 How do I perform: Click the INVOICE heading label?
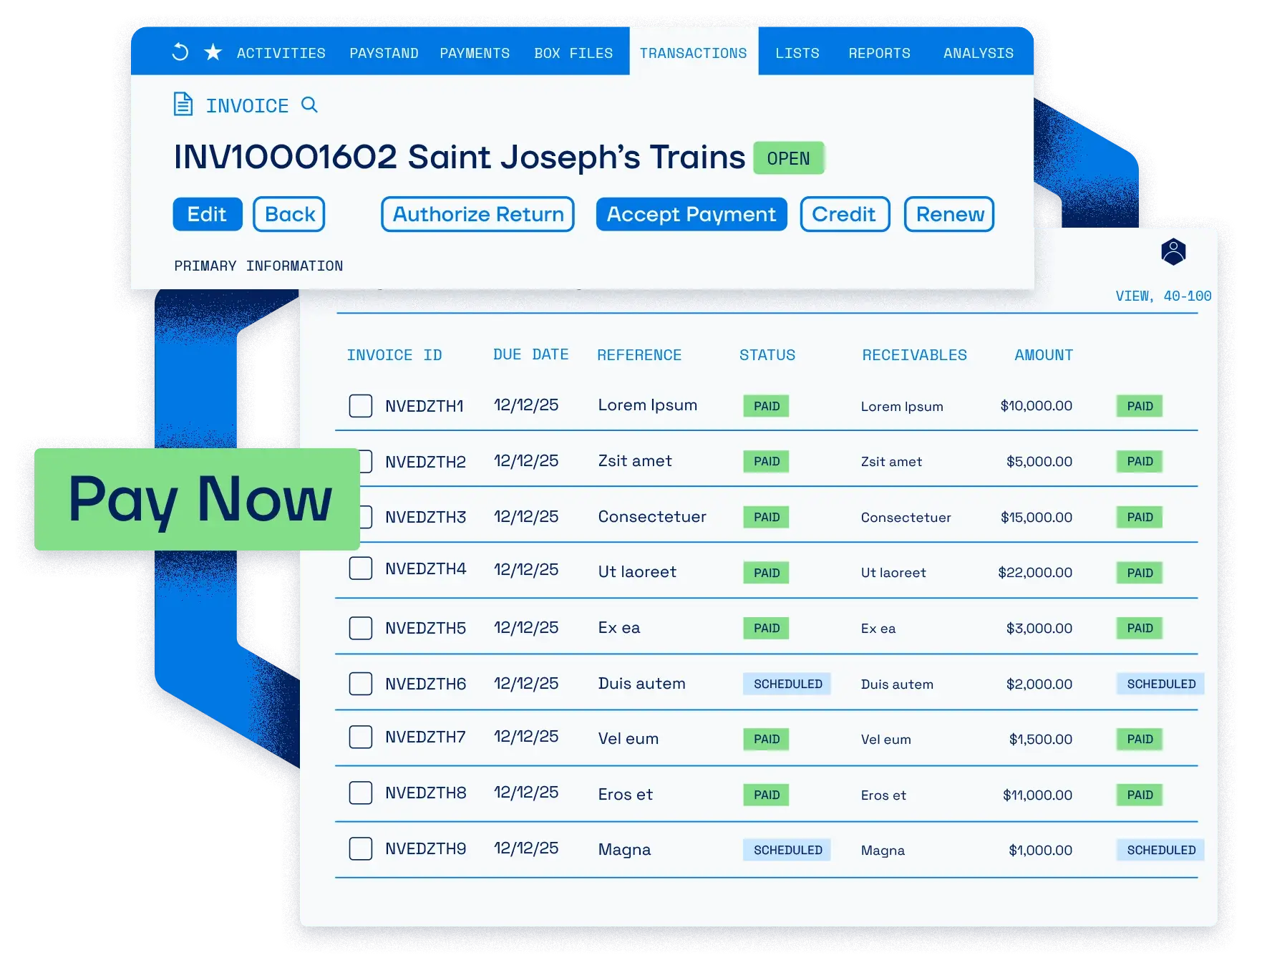247,106
